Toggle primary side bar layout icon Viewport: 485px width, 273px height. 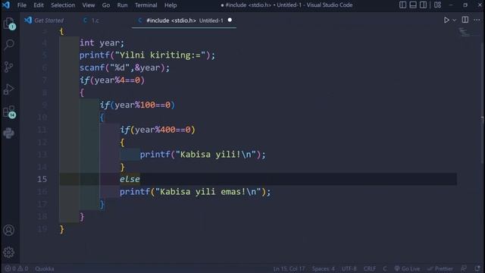click(402, 5)
